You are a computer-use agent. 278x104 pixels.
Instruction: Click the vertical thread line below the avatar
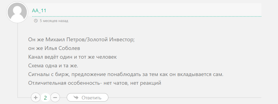tap(18, 60)
